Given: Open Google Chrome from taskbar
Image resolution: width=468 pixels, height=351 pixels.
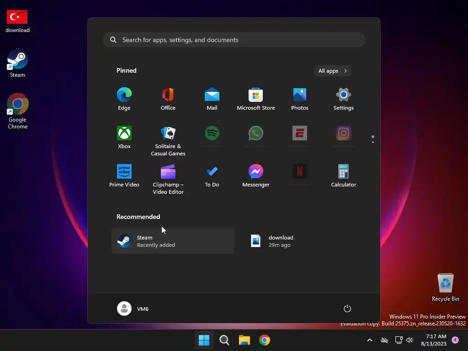Looking at the screenshot, I should (x=265, y=340).
